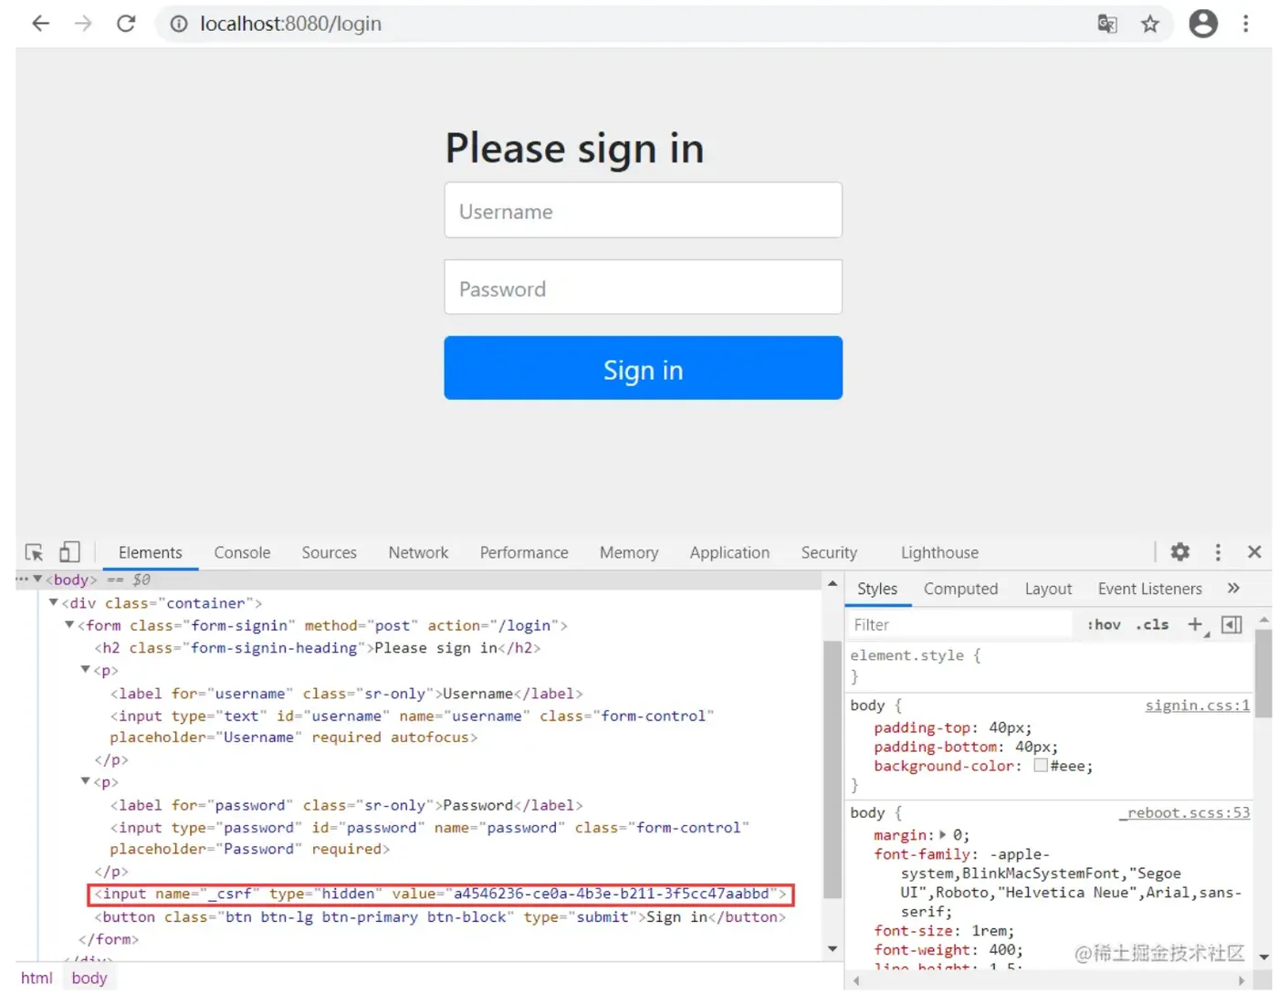The image size is (1278, 1004).
Task: Open DevTools customize menu dots
Action: [x=1218, y=552]
